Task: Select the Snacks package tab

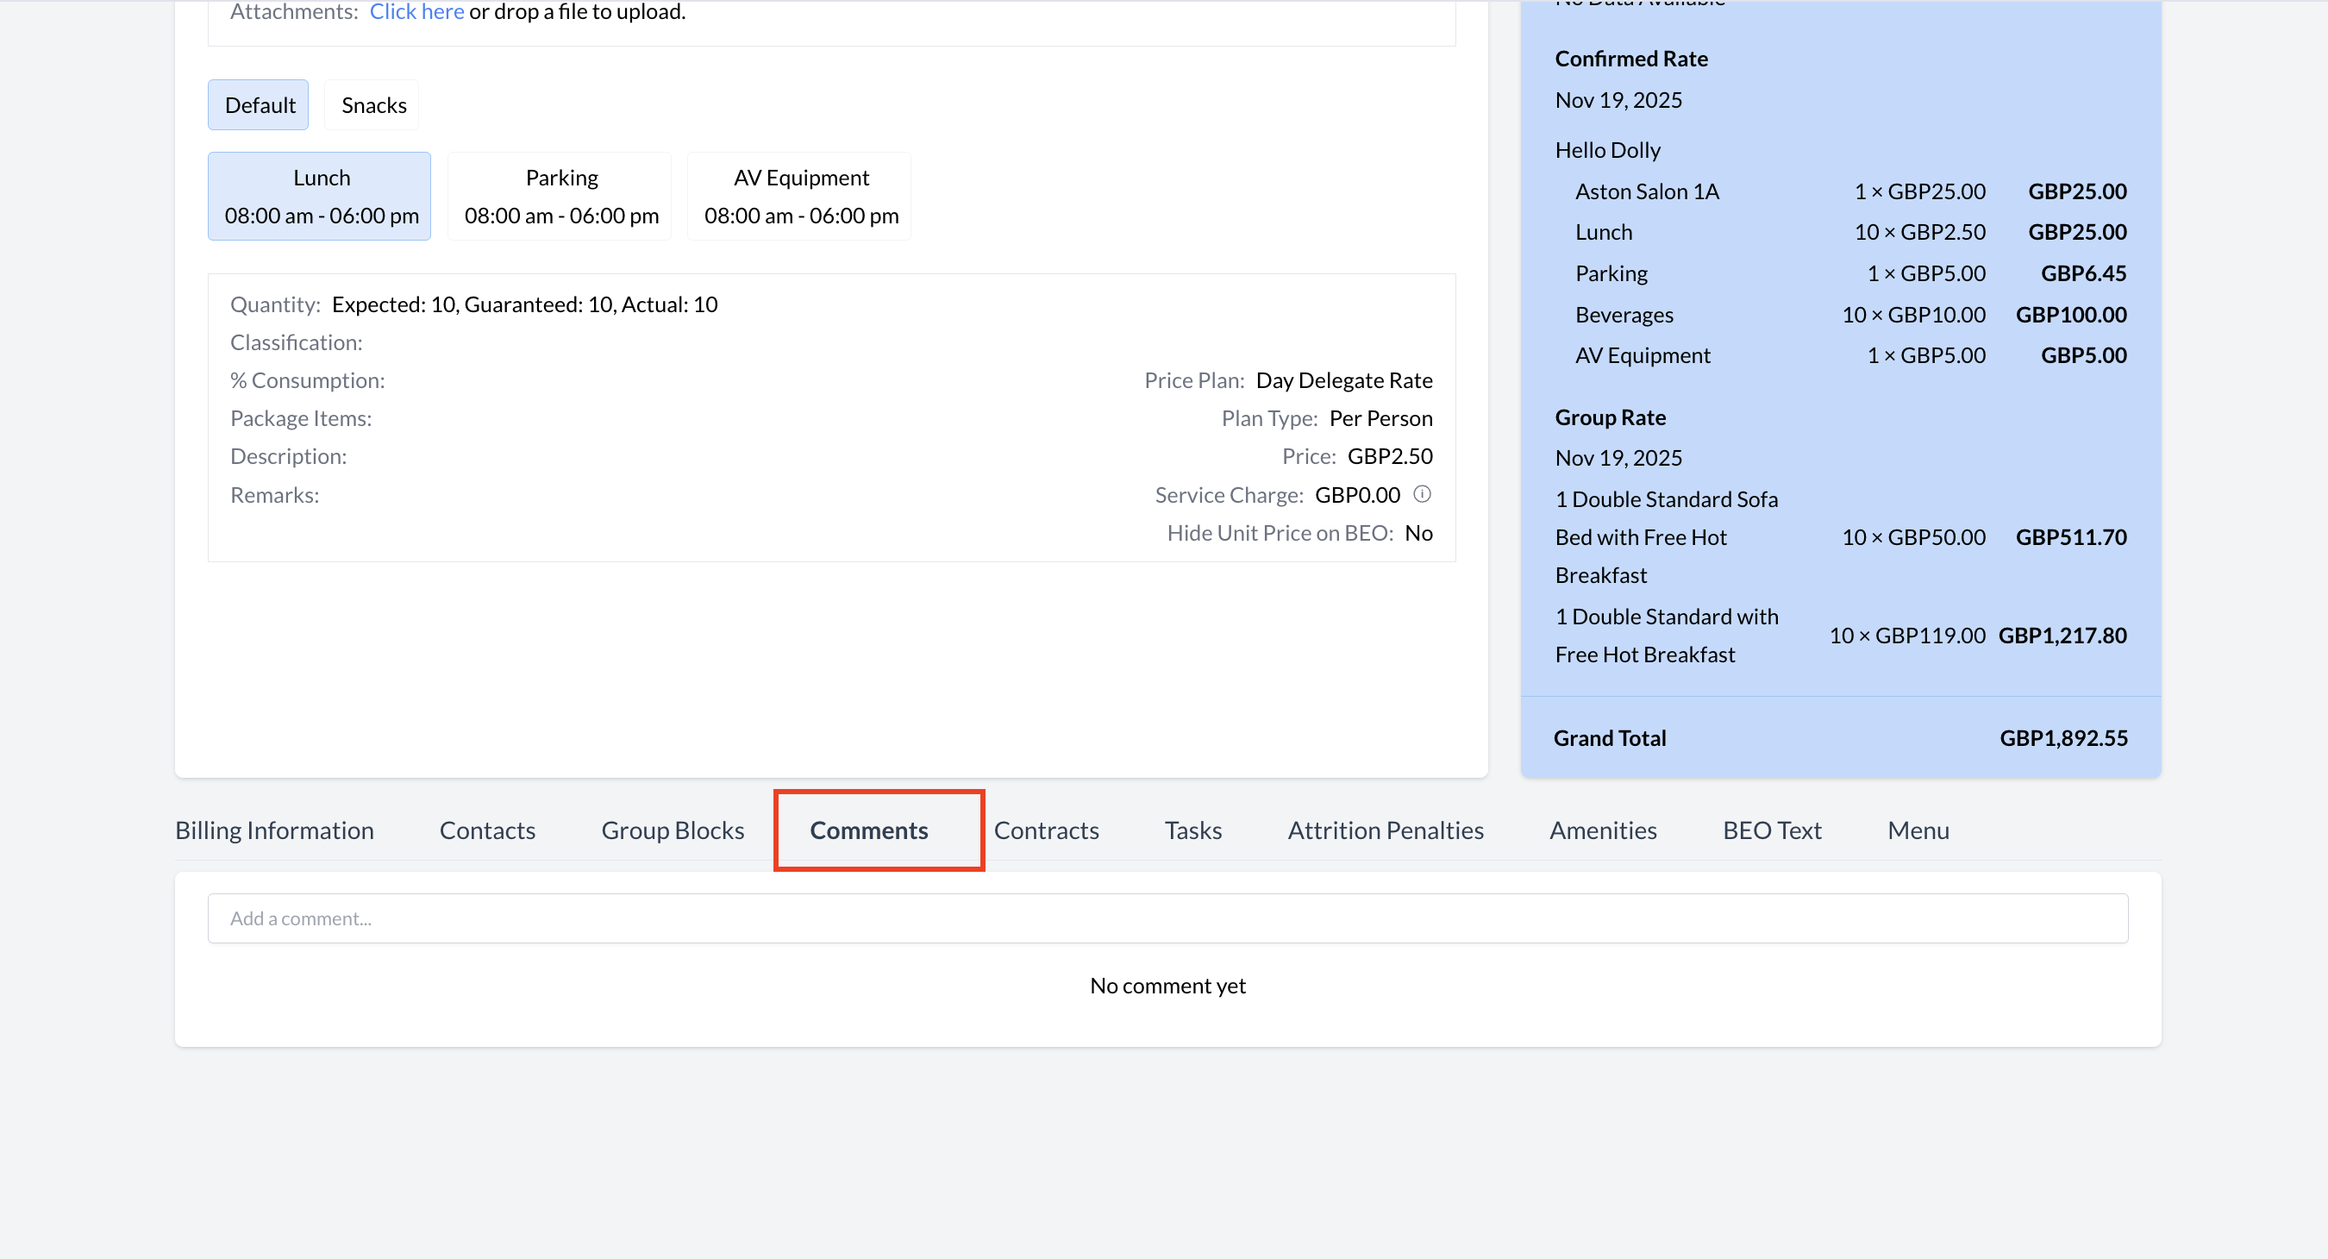Action: pyautogui.click(x=373, y=105)
